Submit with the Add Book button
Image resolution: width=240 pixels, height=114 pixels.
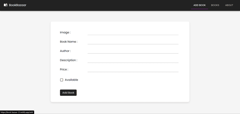[68, 93]
